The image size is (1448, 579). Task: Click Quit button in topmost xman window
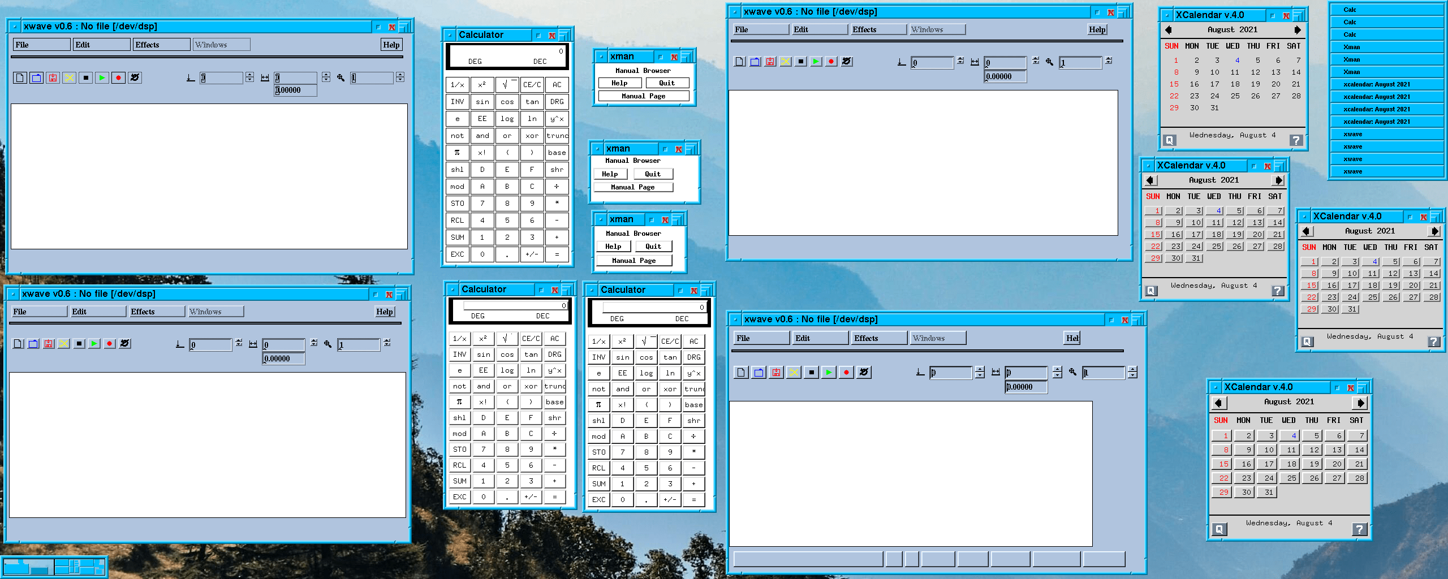click(667, 83)
